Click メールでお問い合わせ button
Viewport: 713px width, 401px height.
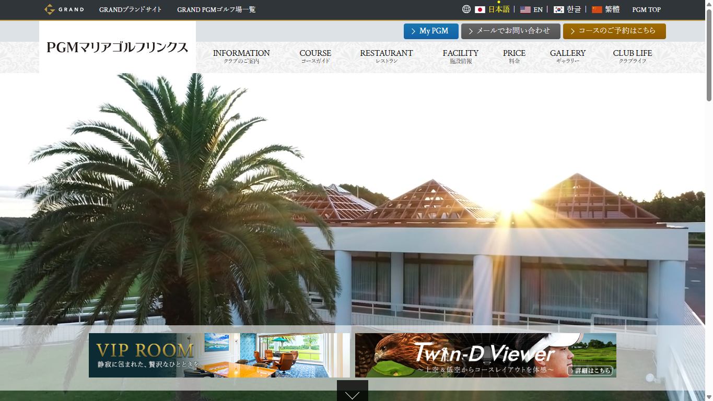(511, 31)
